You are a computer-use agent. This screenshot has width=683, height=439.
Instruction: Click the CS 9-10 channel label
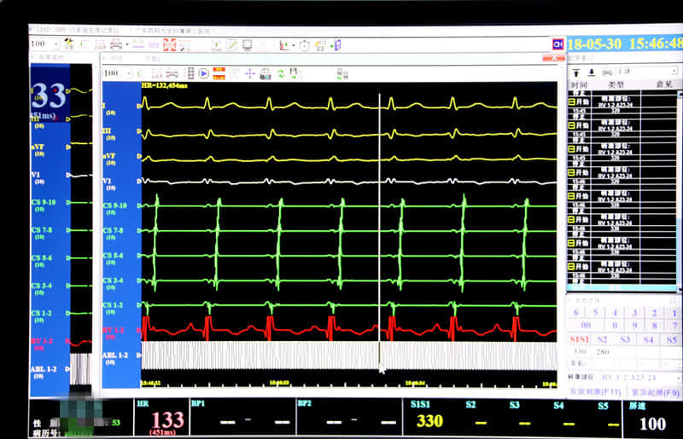tap(115, 205)
